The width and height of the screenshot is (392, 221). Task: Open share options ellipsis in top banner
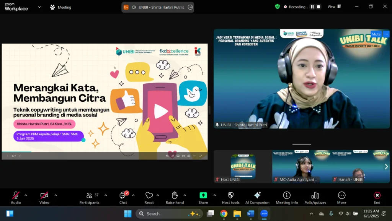(x=190, y=7)
